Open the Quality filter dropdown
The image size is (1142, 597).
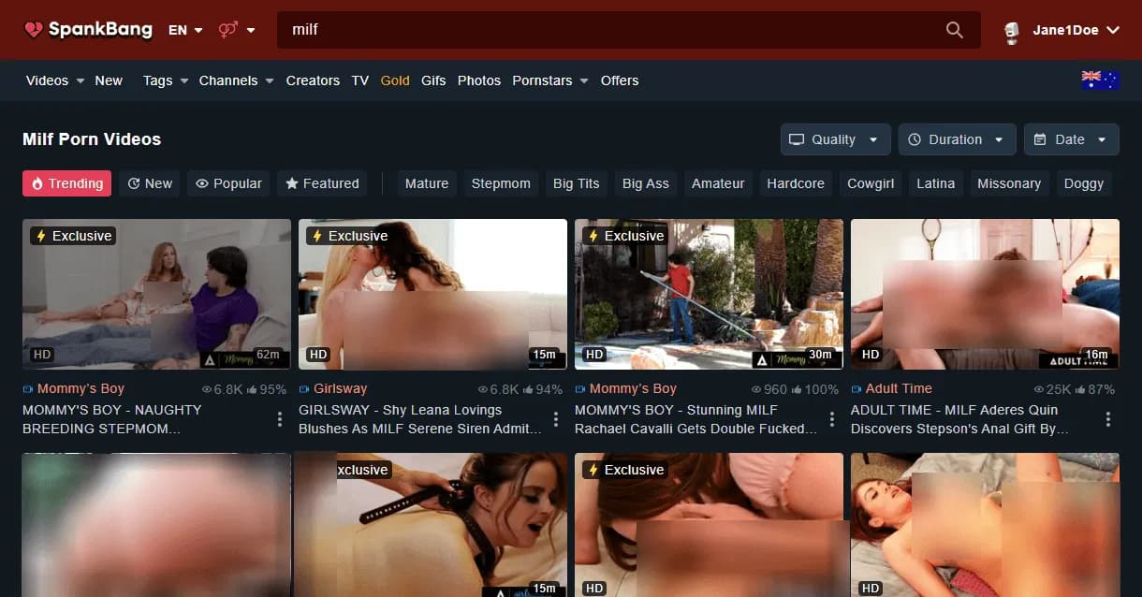pyautogui.click(x=835, y=139)
